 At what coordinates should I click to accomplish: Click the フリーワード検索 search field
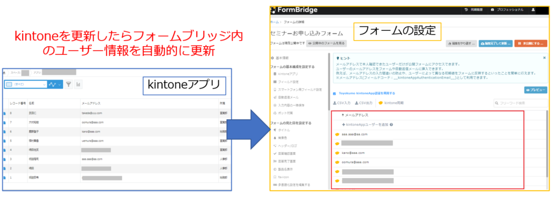click(521, 103)
